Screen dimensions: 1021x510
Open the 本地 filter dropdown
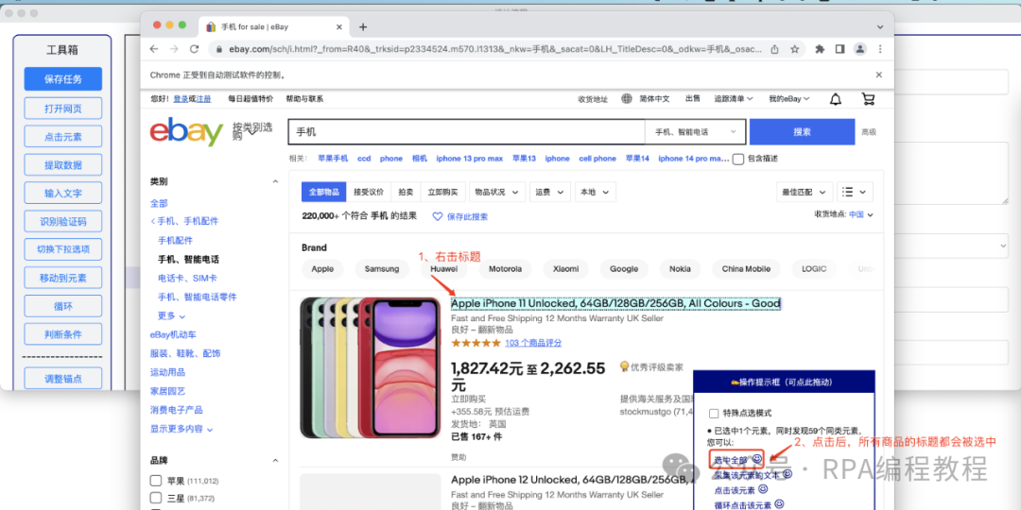[x=596, y=192]
